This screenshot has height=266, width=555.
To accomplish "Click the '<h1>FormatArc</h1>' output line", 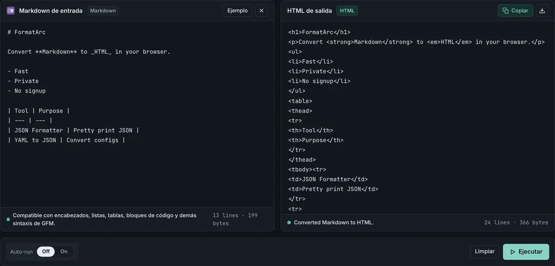I will pos(319,32).
